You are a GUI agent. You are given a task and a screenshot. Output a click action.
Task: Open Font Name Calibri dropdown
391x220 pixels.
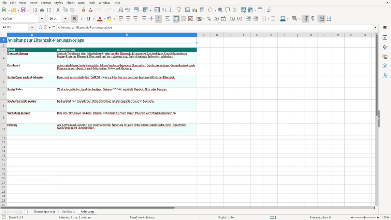(x=42, y=19)
